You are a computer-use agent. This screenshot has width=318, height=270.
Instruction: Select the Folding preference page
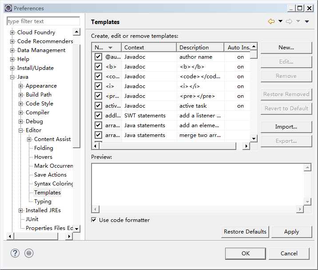(x=44, y=148)
